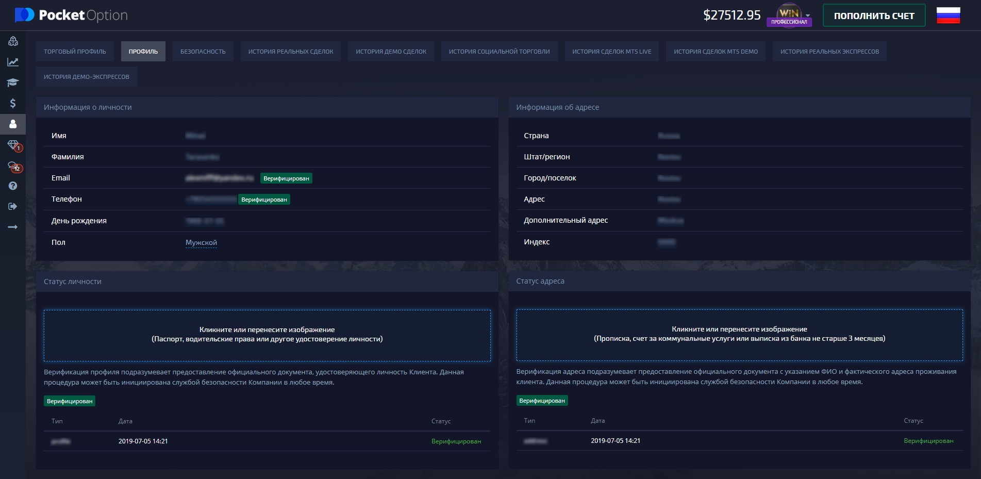Expand the WIN account level dropdown arrow
This screenshot has width=981, height=479.
click(x=808, y=15)
